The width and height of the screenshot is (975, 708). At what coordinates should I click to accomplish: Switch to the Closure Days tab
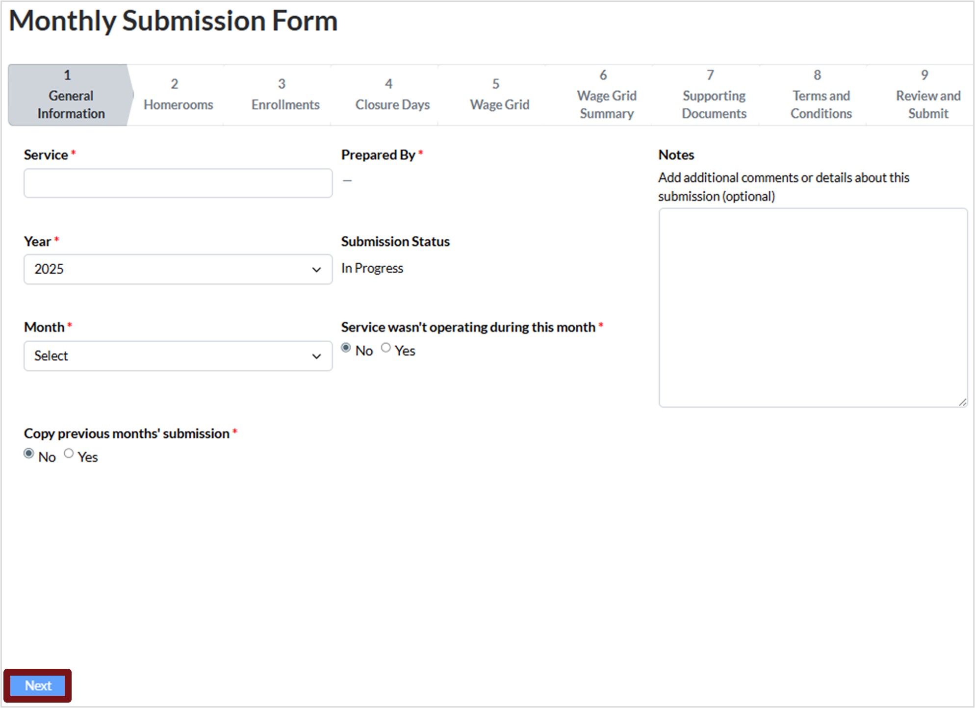click(392, 95)
